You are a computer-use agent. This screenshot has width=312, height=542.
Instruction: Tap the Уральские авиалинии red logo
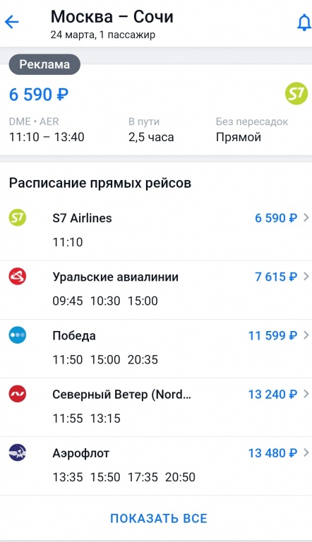coord(18,276)
